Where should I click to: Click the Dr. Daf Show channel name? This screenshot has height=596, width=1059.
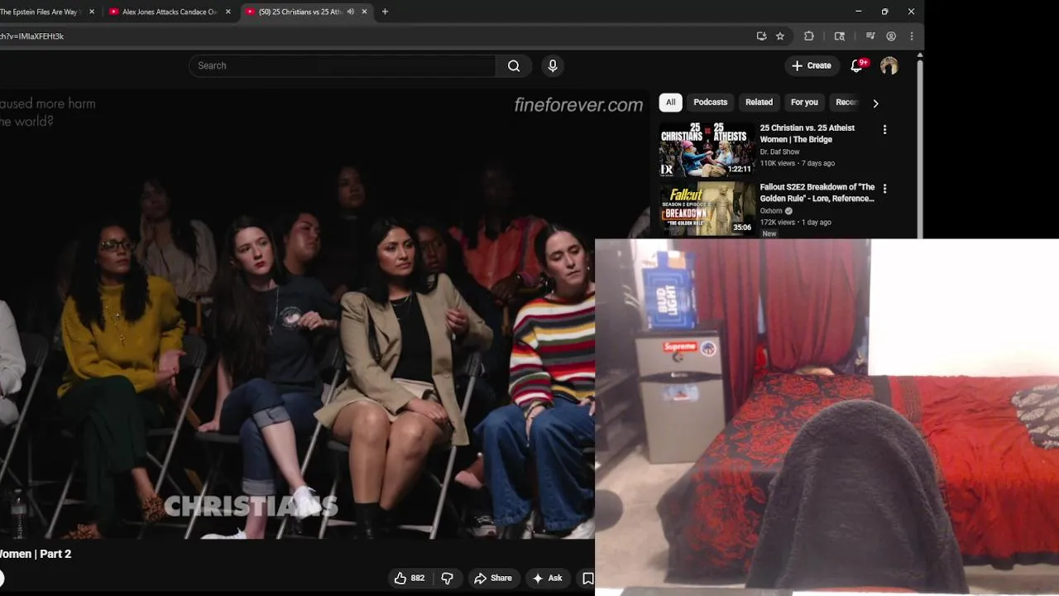pos(779,152)
